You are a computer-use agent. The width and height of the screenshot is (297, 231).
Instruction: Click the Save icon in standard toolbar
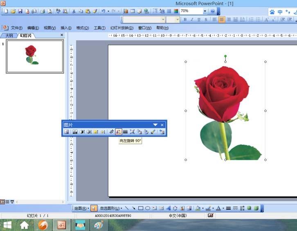(x=20, y=11)
